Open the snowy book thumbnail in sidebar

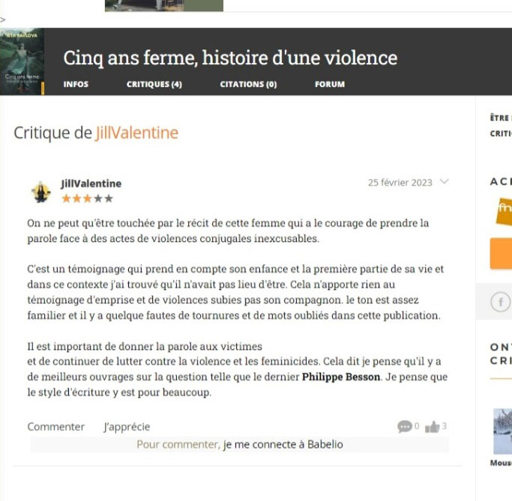502,431
